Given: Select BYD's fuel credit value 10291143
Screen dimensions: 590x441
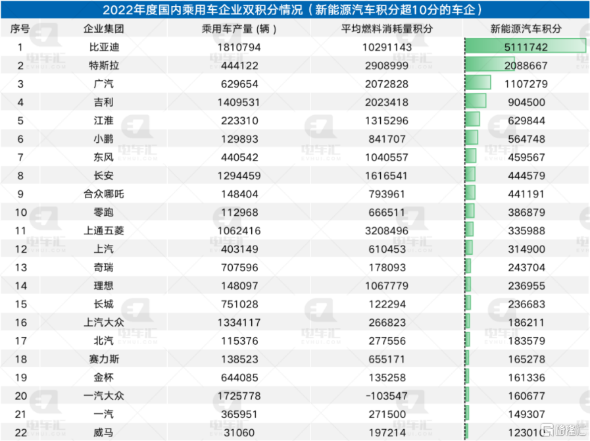Looking at the screenshot, I should point(387,47).
